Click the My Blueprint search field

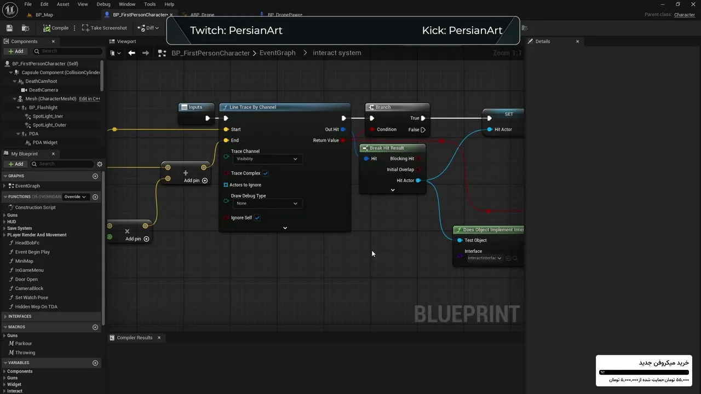(x=62, y=164)
